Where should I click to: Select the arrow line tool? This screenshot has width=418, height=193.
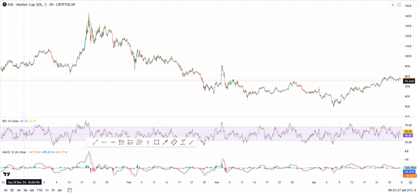pos(165,142)
